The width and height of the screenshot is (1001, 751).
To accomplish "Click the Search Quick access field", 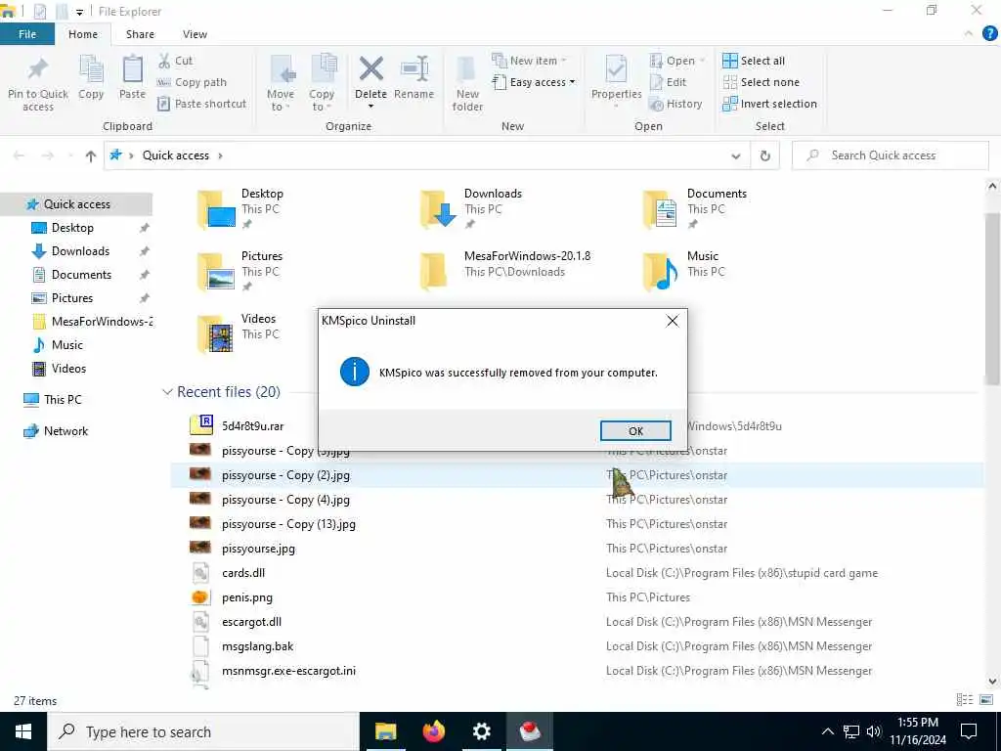I will coord(890,155).
